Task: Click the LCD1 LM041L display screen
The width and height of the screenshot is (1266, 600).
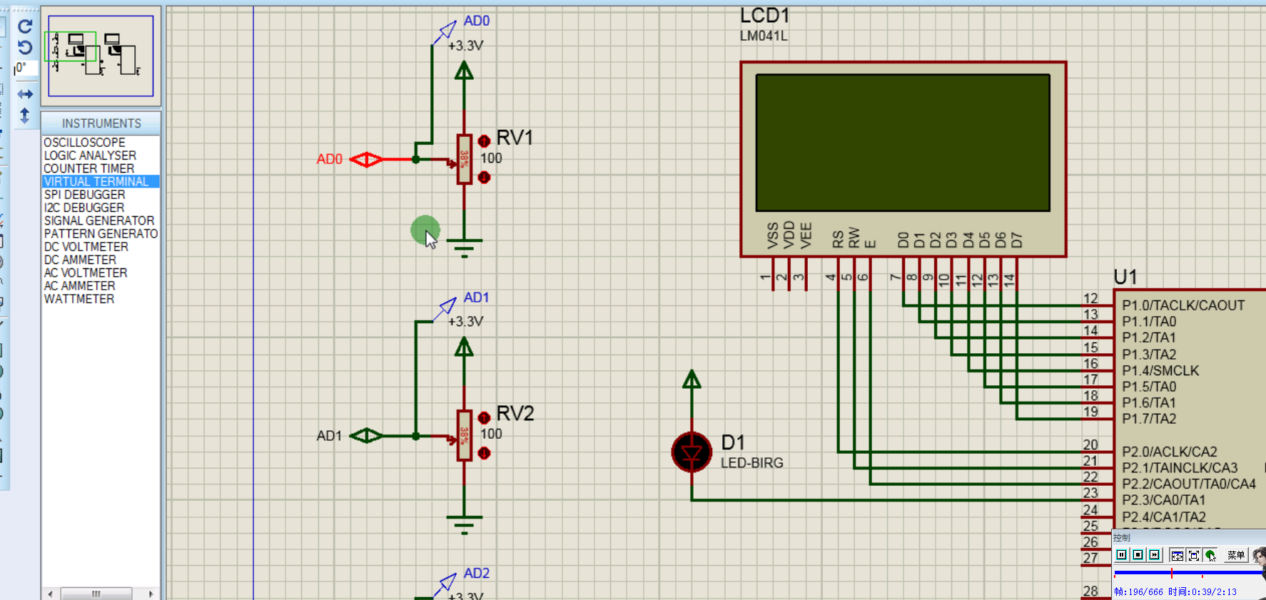Action: coord(903,143)
